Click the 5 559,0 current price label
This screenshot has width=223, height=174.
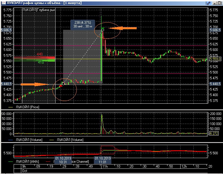click(x=215, y=59)
